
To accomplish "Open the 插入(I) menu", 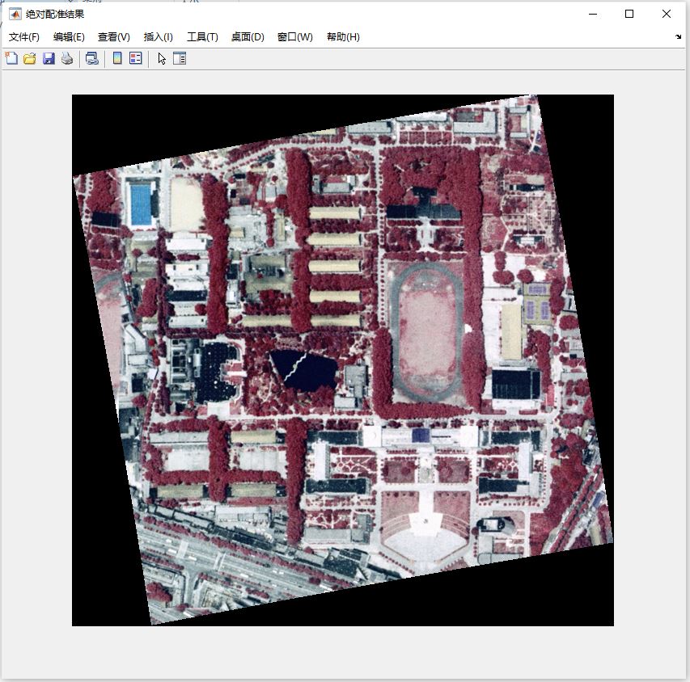I will point(159,37).
